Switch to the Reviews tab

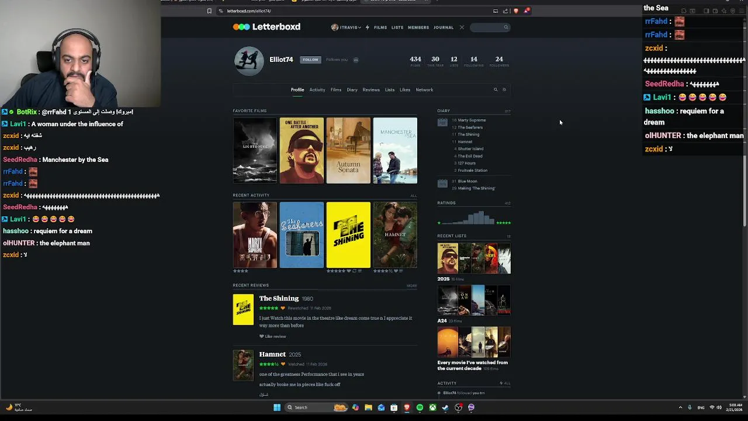371,90
